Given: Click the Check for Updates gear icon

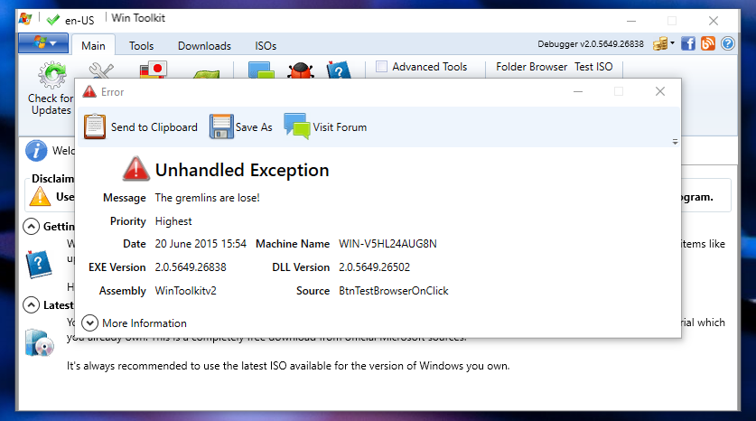Looking at the screenshot, I should pos(52,75).
